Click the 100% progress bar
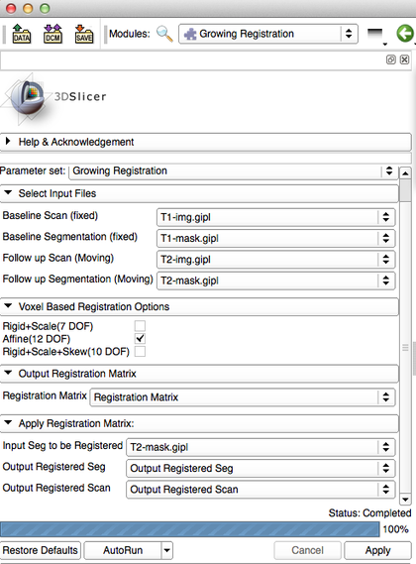This screenshot has height=564, width=416. click(190, 529)
